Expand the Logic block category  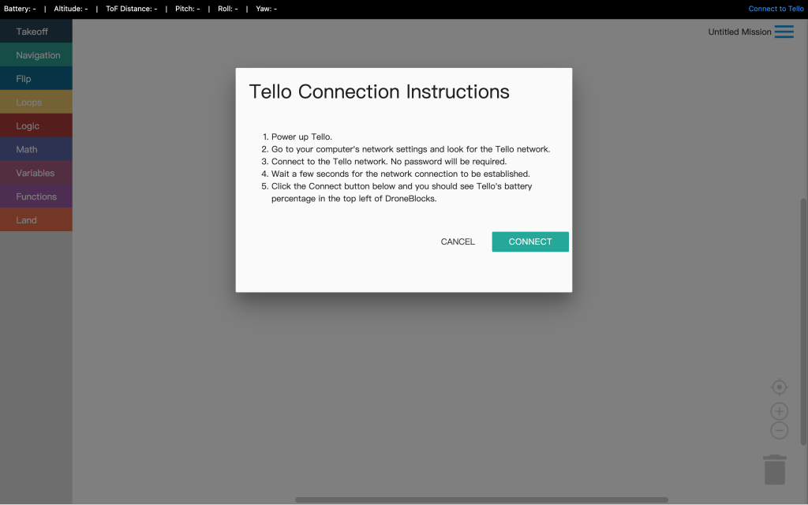click(28, 126)
